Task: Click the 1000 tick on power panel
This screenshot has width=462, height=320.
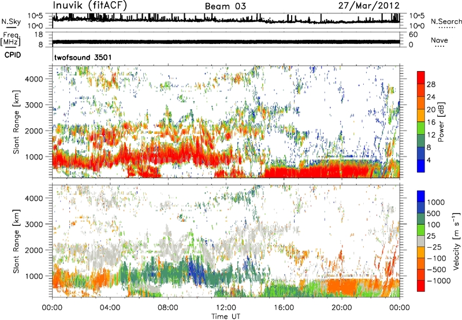Action: click(x=34, y=157)
